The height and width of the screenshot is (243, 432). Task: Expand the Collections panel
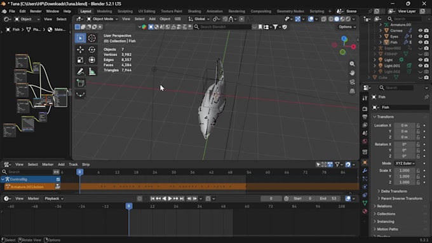386,214
